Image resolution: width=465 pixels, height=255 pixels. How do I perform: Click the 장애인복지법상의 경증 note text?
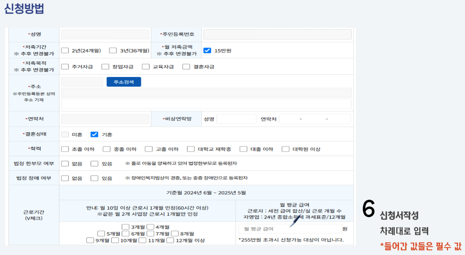(x=186, y=178)
